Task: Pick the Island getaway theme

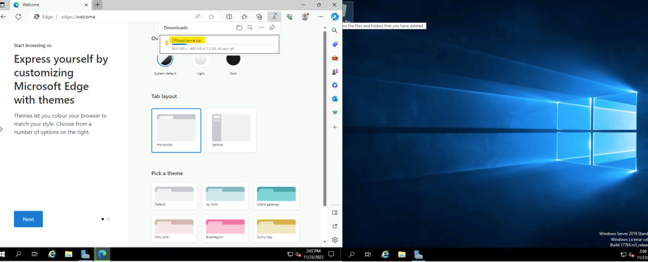Action: pyautogui.click(x=276, y=196)
